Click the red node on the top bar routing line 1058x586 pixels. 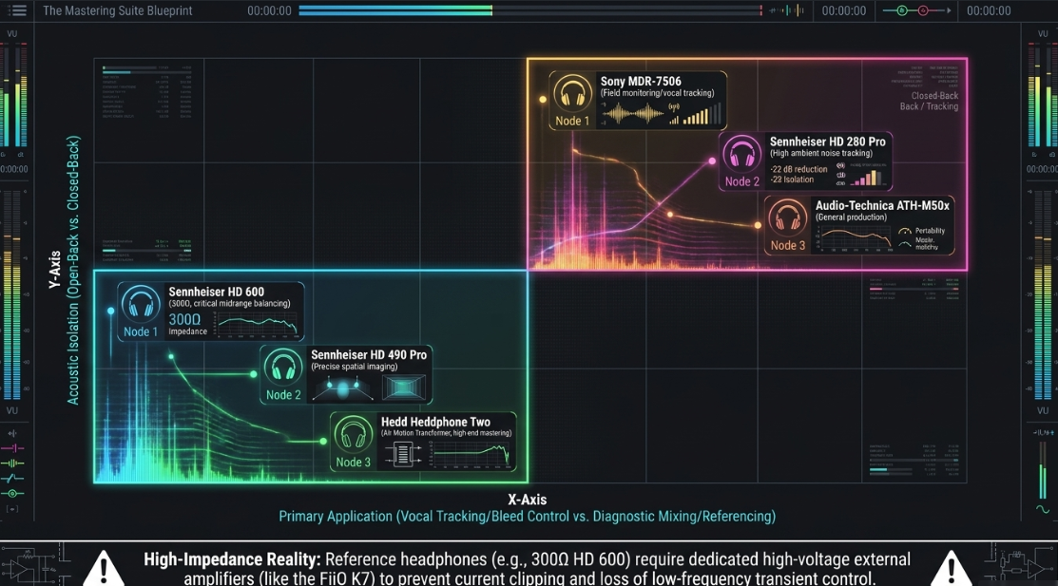click(x=923, y=10)
